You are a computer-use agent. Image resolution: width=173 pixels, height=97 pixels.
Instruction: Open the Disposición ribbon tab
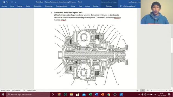tap(38, 6)
